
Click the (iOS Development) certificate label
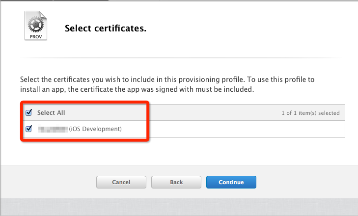click(95, 129)
